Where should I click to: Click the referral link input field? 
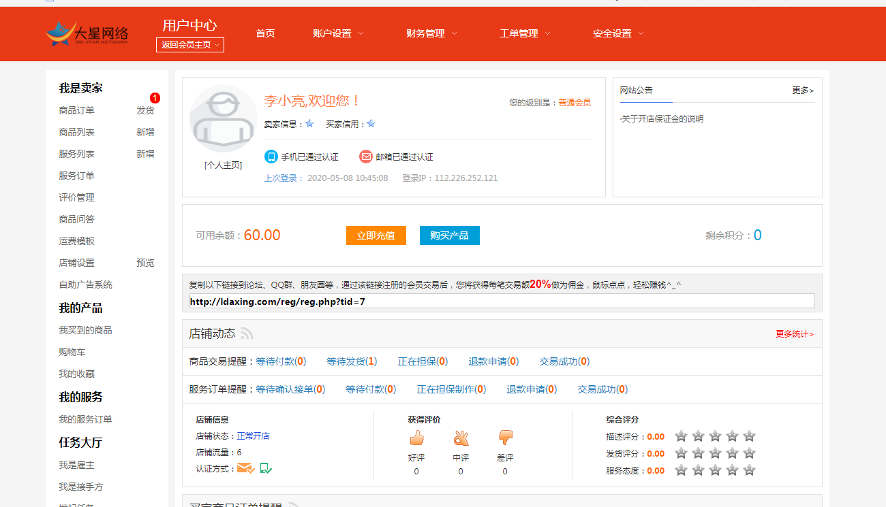(x=502, y=301)
